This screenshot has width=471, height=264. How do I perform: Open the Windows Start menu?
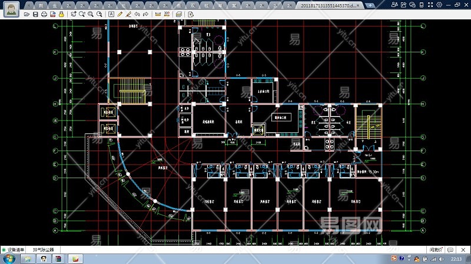pos(9,259)
